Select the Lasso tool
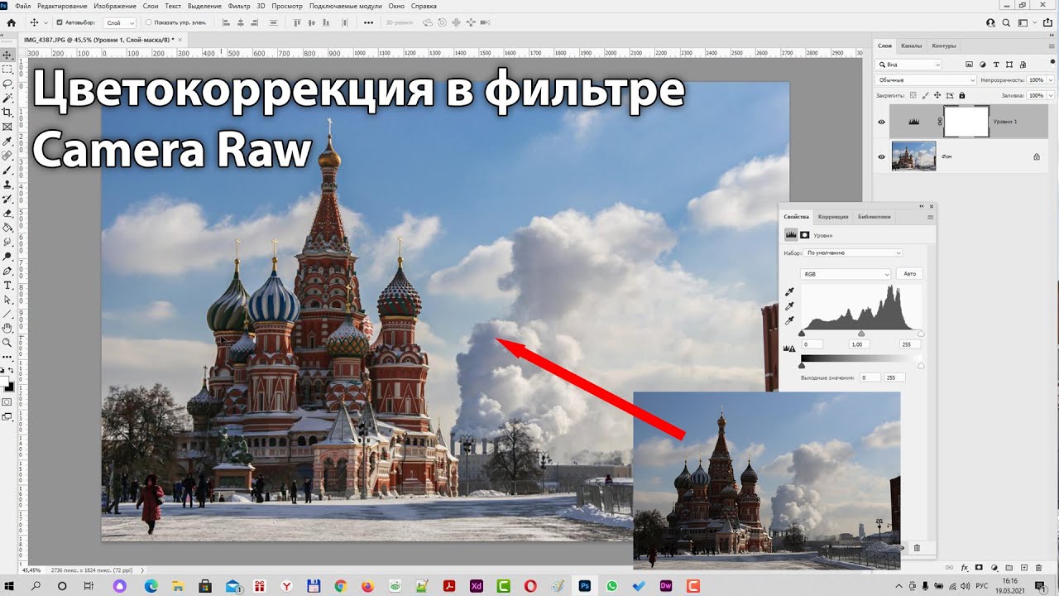1059x596 pixels. click(x=7, y=84)
